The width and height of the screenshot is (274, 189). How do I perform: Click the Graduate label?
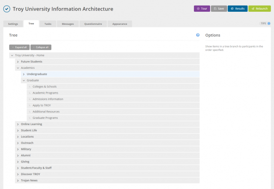[33, 80]
